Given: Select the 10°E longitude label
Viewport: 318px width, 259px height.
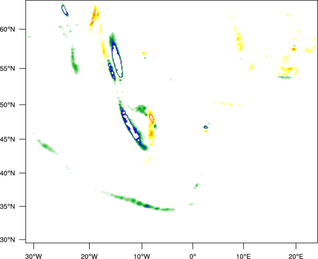Looking at the screenshot, I should point(243,256).
